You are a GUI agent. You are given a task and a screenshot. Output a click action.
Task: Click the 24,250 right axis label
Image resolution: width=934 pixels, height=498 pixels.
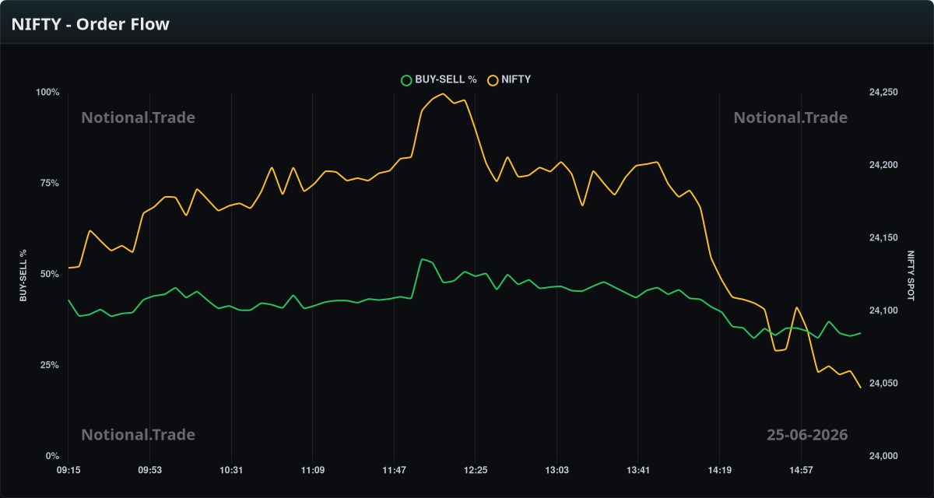[883, 93]
